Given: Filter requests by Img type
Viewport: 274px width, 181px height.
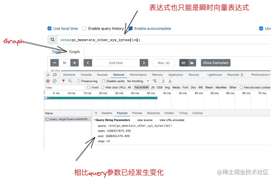Looking at the screenshot, I should pos(167,87).
